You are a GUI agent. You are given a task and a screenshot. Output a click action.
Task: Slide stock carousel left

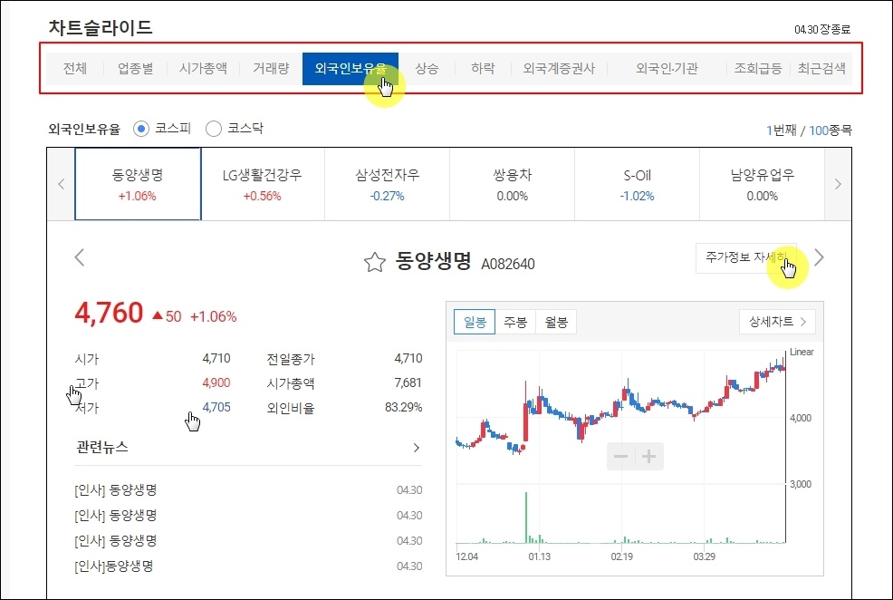(61, 184)
